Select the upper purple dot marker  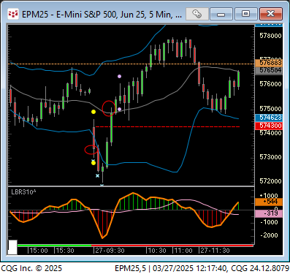pyautogui.click(x=119, y=76)
